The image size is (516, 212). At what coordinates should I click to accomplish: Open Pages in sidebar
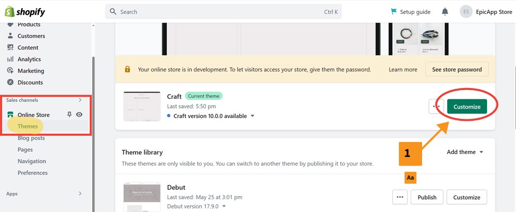pos(25,150)
